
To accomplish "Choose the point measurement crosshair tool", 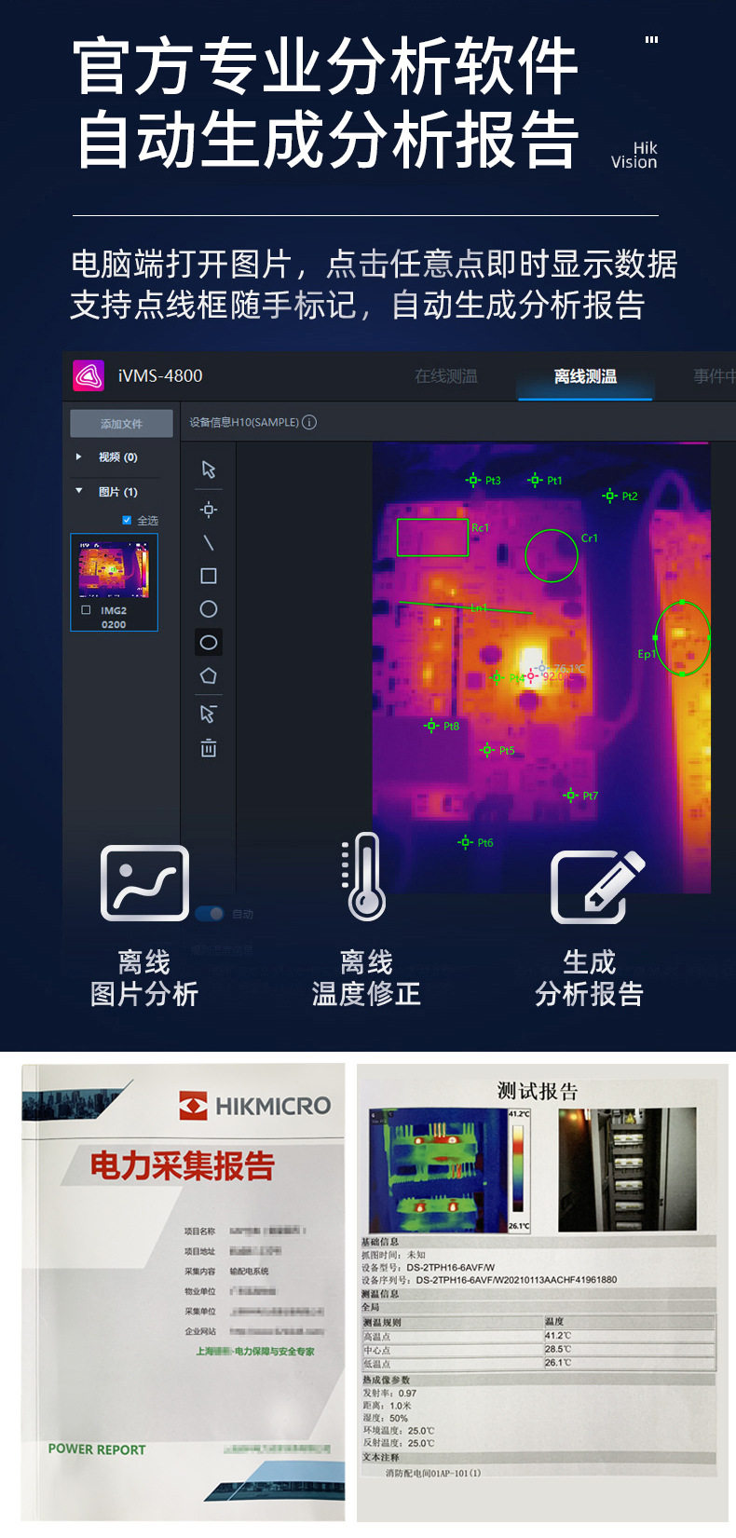I will click(x=209, y=510).
